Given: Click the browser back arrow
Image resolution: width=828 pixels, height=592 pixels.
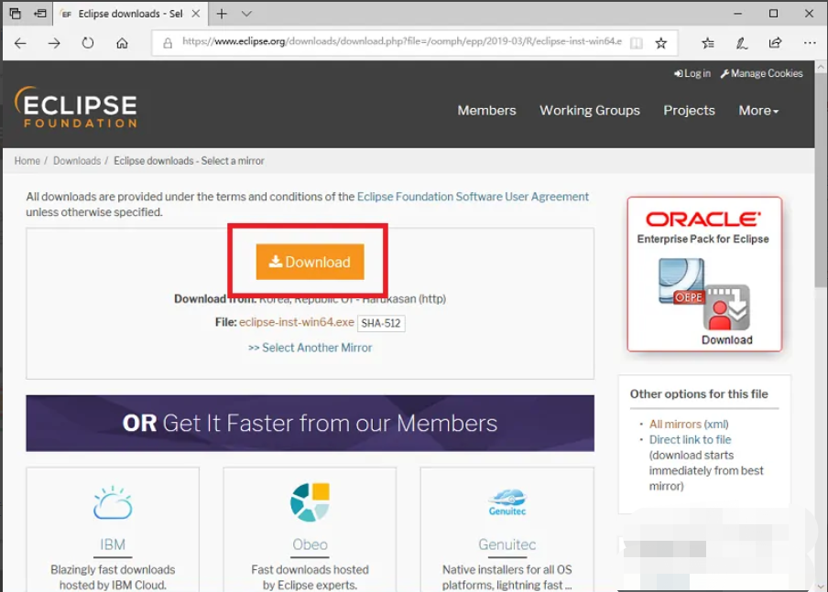Looking at the screenshot, I should 20,43.
